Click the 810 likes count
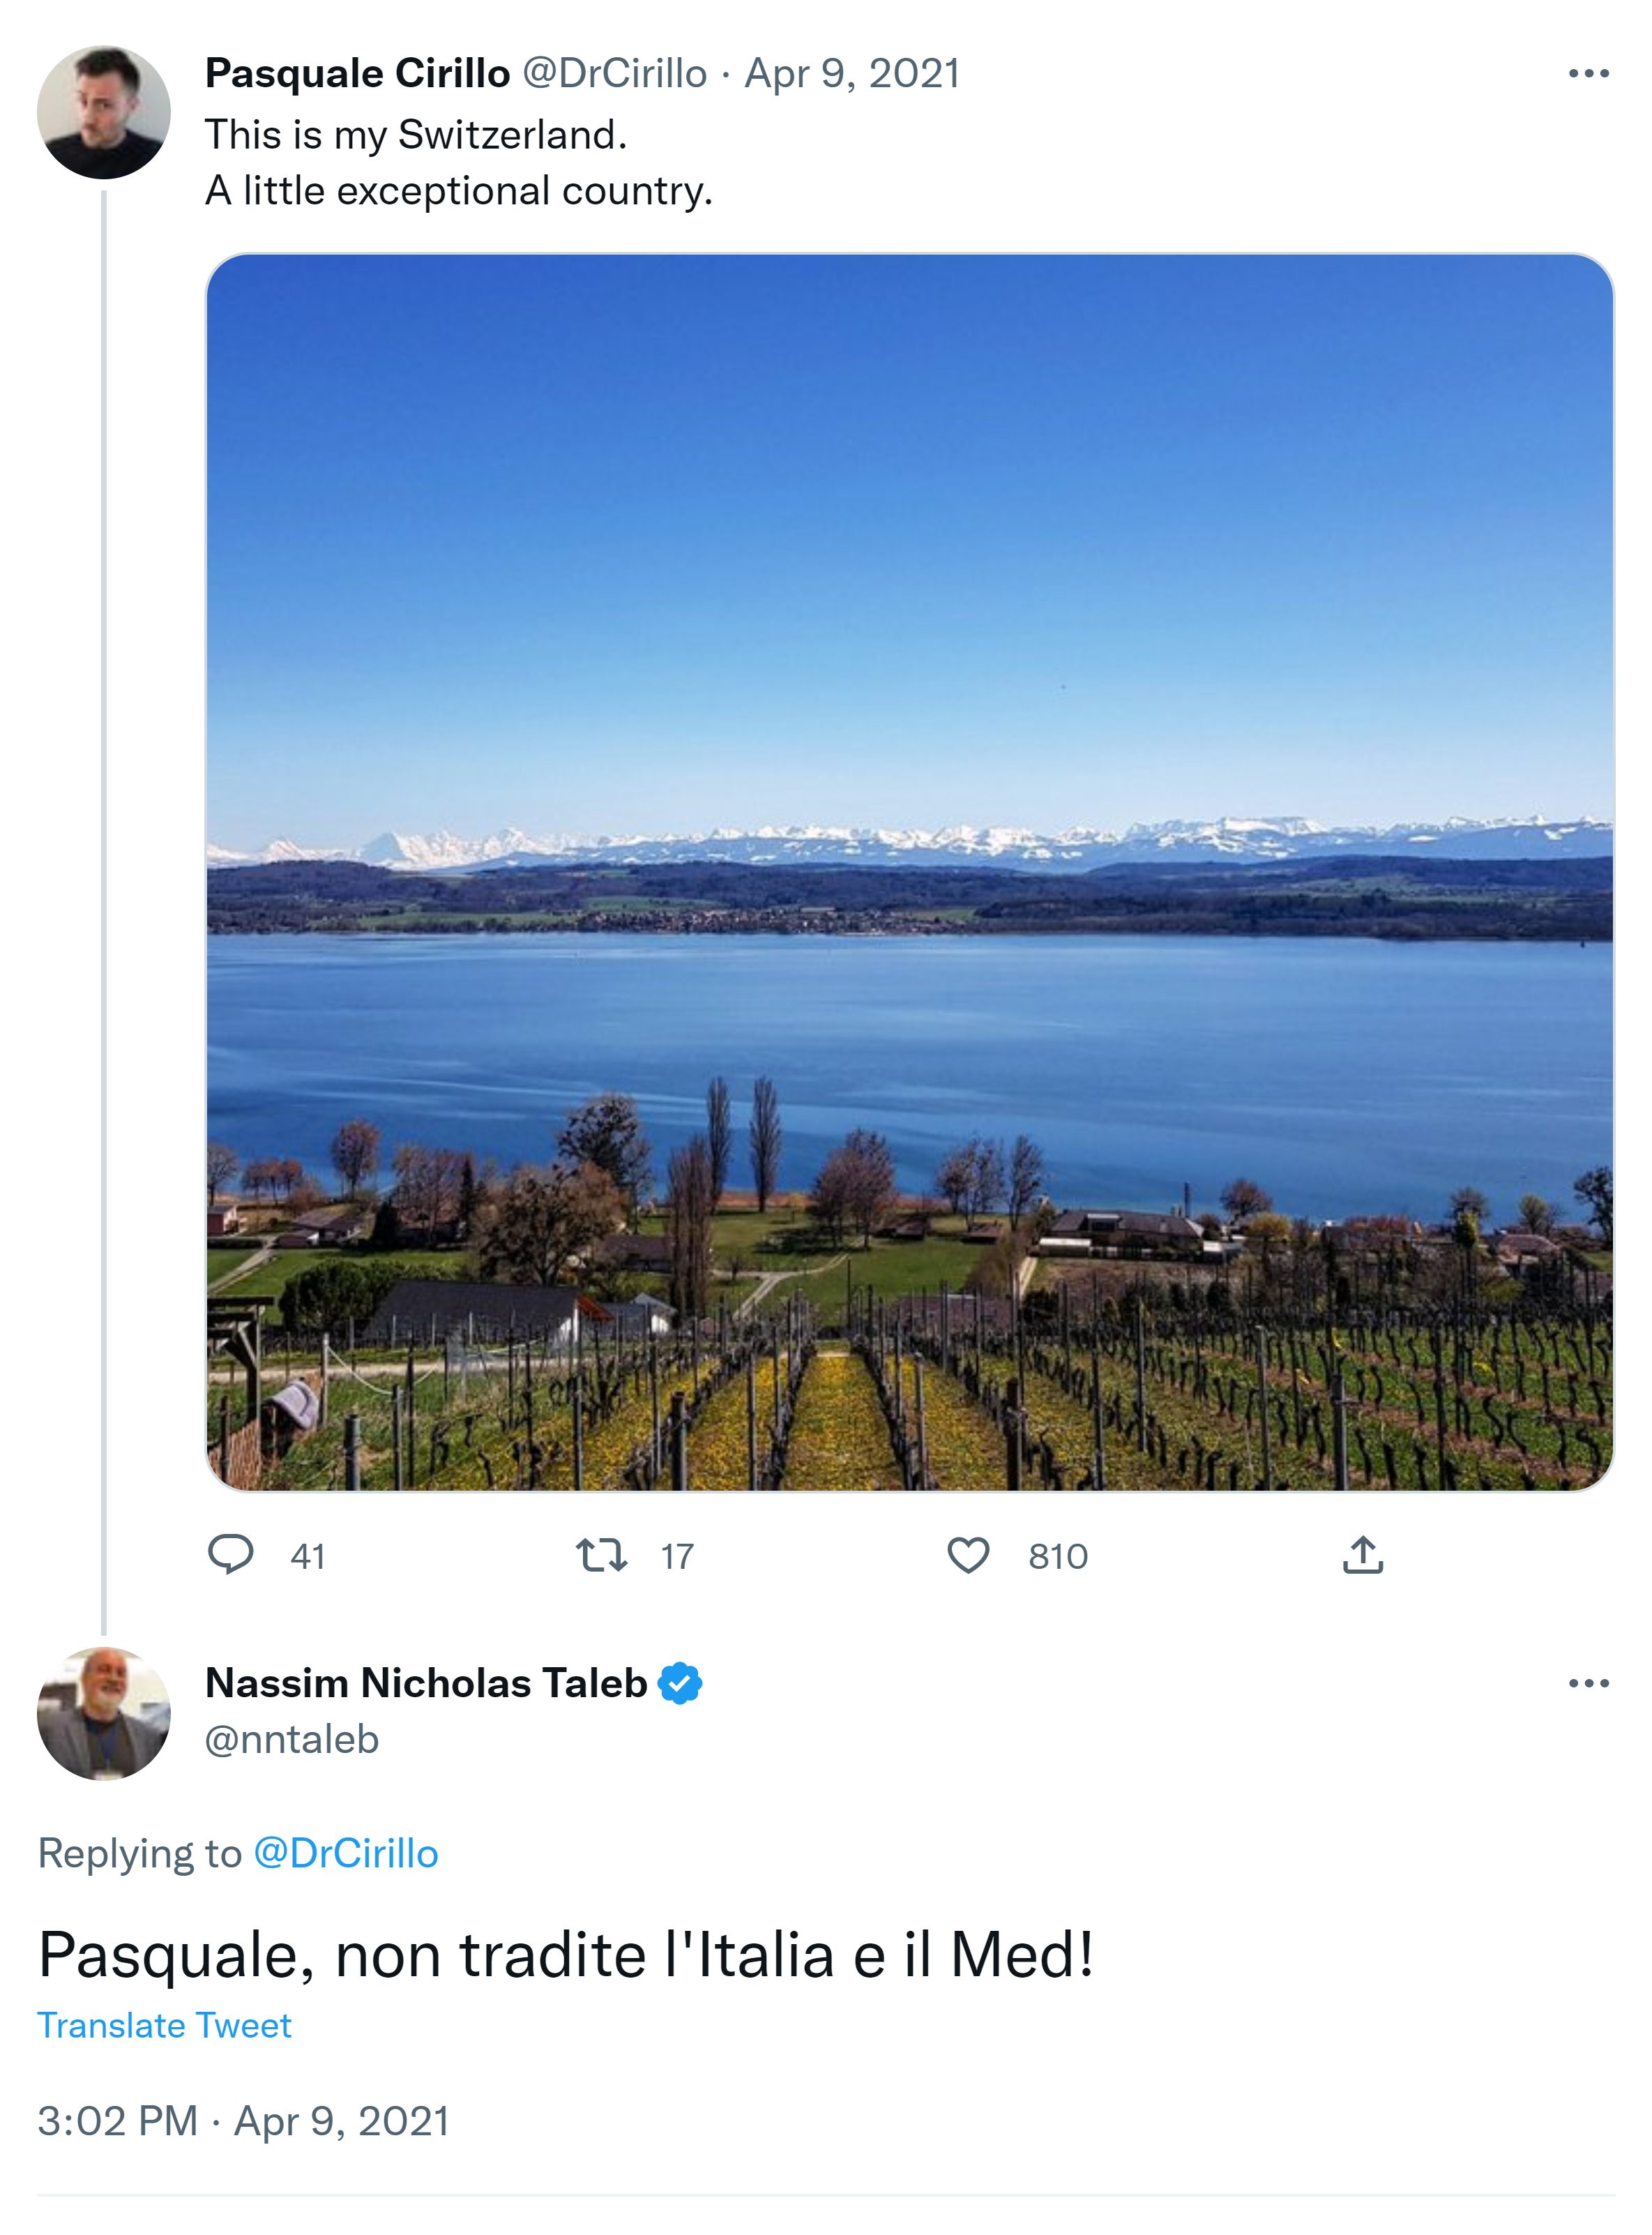1652x2235 pixels. [x=1058, y=1557]
